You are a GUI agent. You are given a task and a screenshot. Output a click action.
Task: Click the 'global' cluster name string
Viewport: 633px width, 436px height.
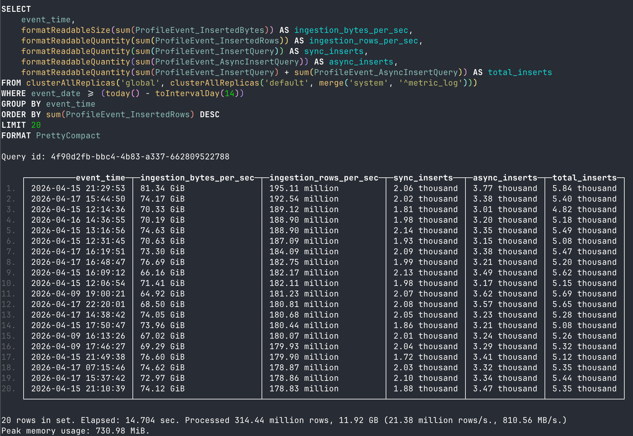click(140, 83)
